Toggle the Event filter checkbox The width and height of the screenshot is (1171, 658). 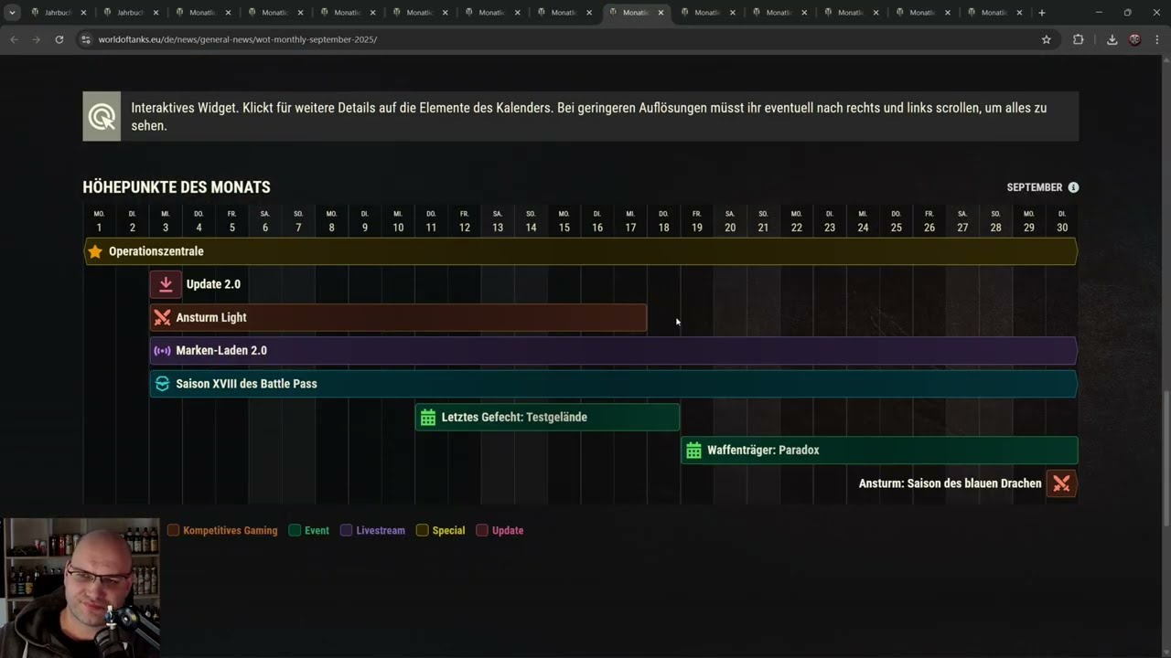pos(295,530)
